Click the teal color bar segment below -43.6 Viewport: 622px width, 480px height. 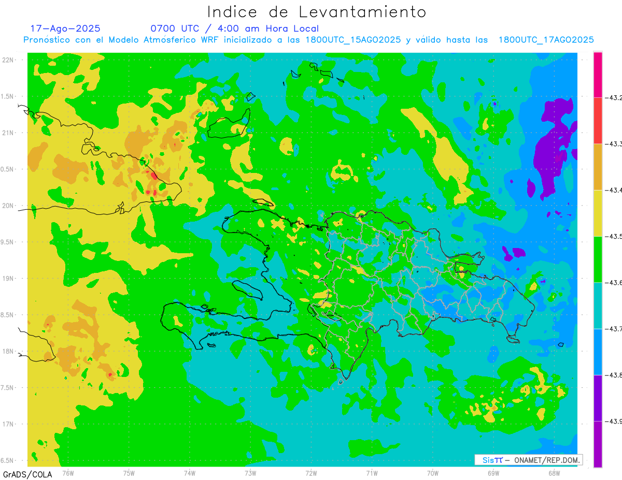[598, 306]
